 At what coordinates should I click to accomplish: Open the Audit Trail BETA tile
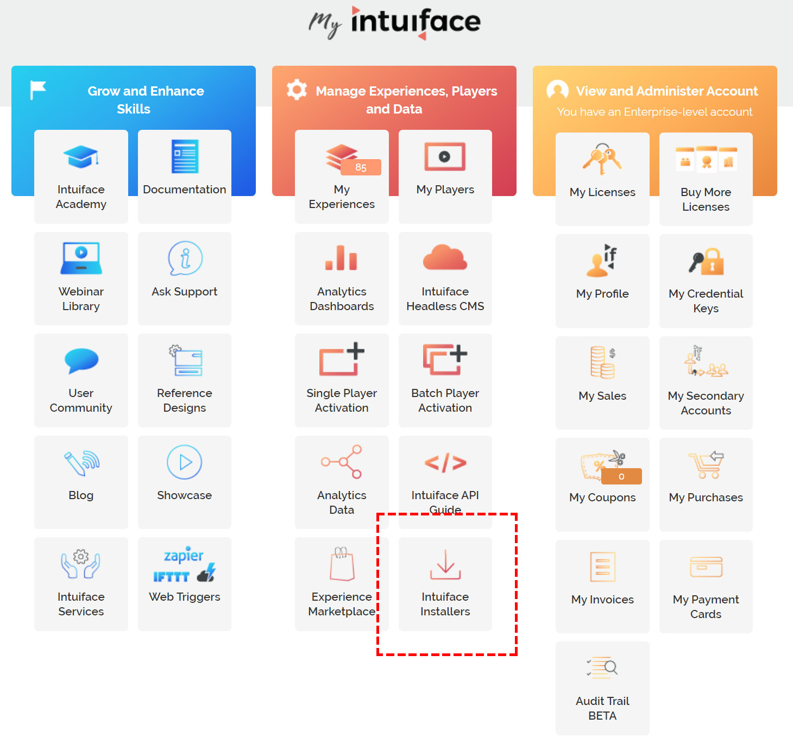tap(602, 688)
